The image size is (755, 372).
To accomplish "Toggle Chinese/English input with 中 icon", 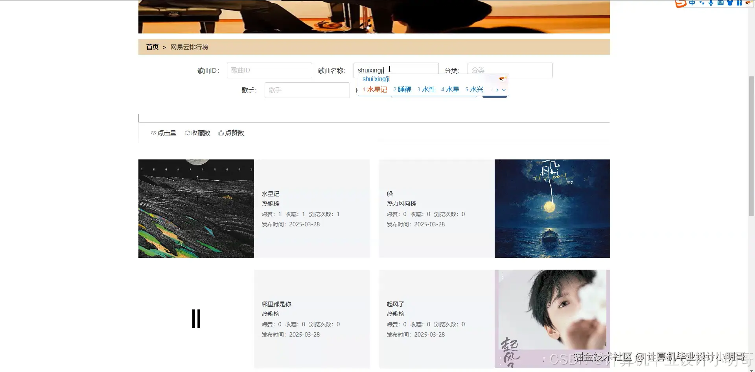I will coord(692,3).
